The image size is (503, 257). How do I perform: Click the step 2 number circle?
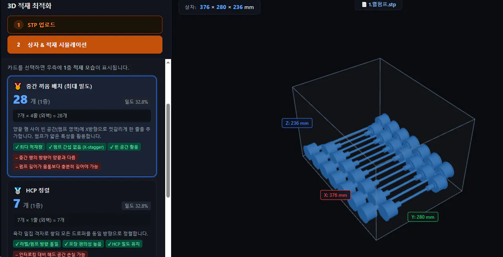18,45
